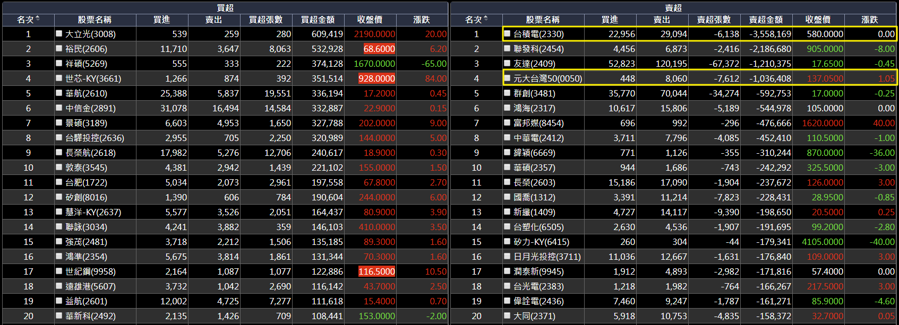Open stock 台驊投控(2636)
The height and width of the screenshot is (325, 899).
(95, 138)
